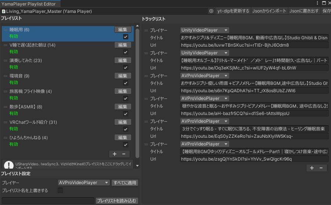Click 編集 button for 睡眠用
331x205 pixels.
tap(123, 29)
